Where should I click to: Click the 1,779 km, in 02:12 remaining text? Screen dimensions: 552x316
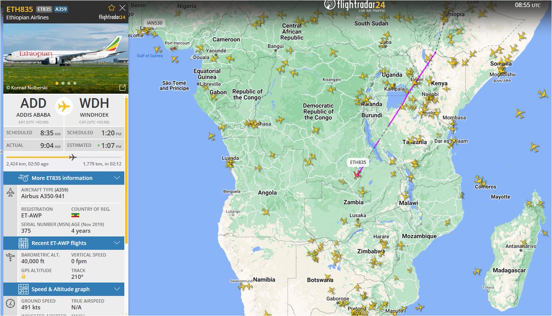[x=102, y=164]
